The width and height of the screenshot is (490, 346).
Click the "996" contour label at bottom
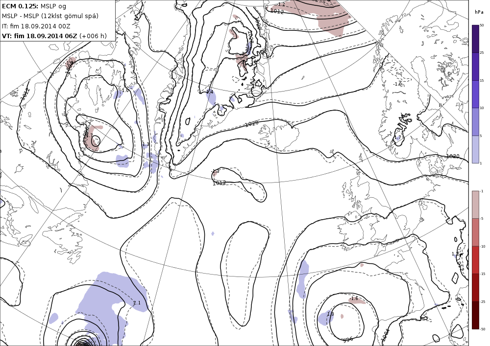348,340
